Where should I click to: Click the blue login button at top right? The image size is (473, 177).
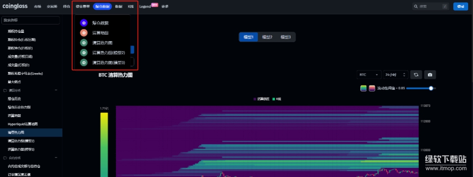(x=461, y=7)
